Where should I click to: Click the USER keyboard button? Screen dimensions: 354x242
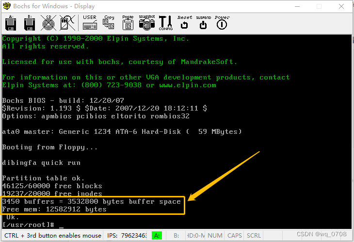[x=90, y=23]
